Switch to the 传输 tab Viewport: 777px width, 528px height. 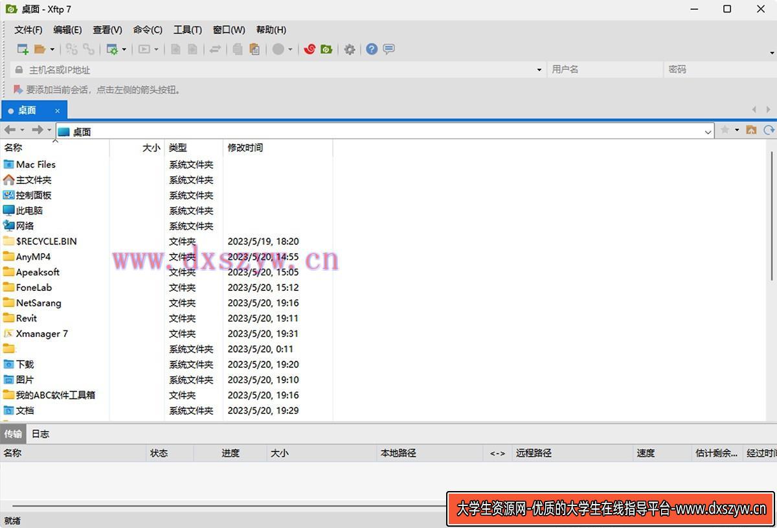coord(13,434)
